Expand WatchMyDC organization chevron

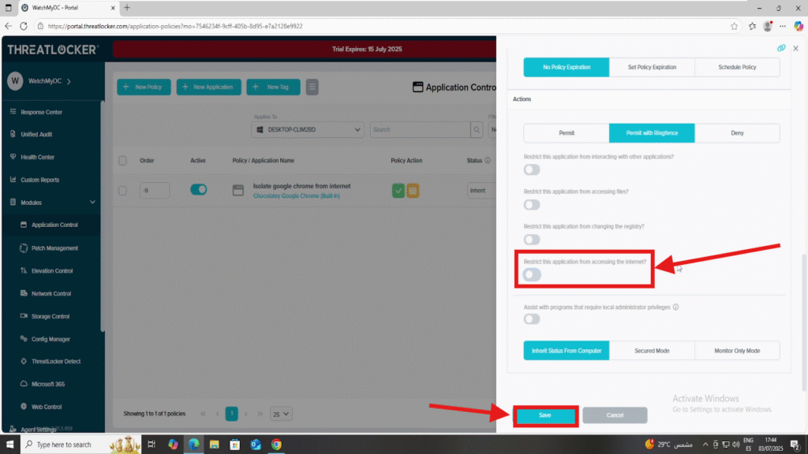(x=69, y=81)
